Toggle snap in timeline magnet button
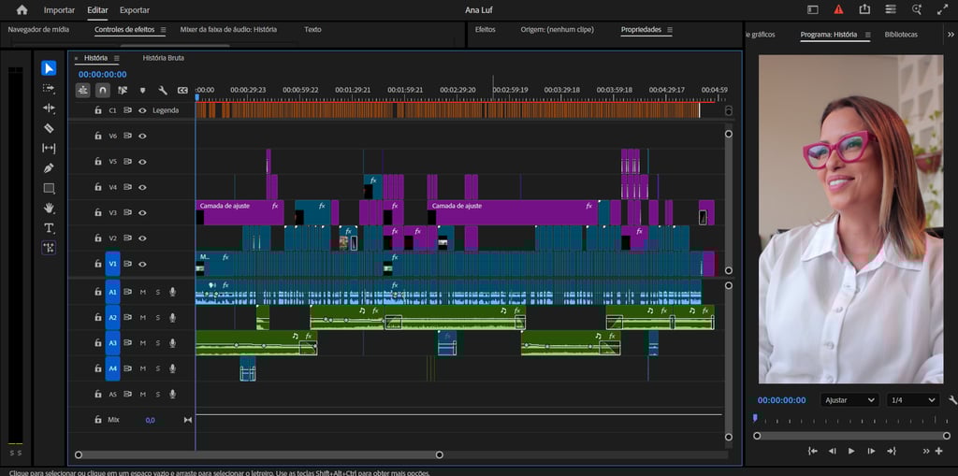Screen dimensions: 958x476 coord(103,91)
